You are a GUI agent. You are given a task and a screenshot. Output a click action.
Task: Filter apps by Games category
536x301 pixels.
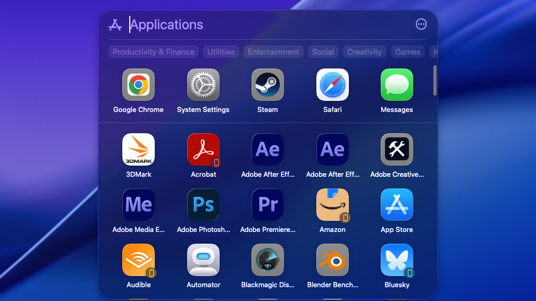tap(408, 52)
